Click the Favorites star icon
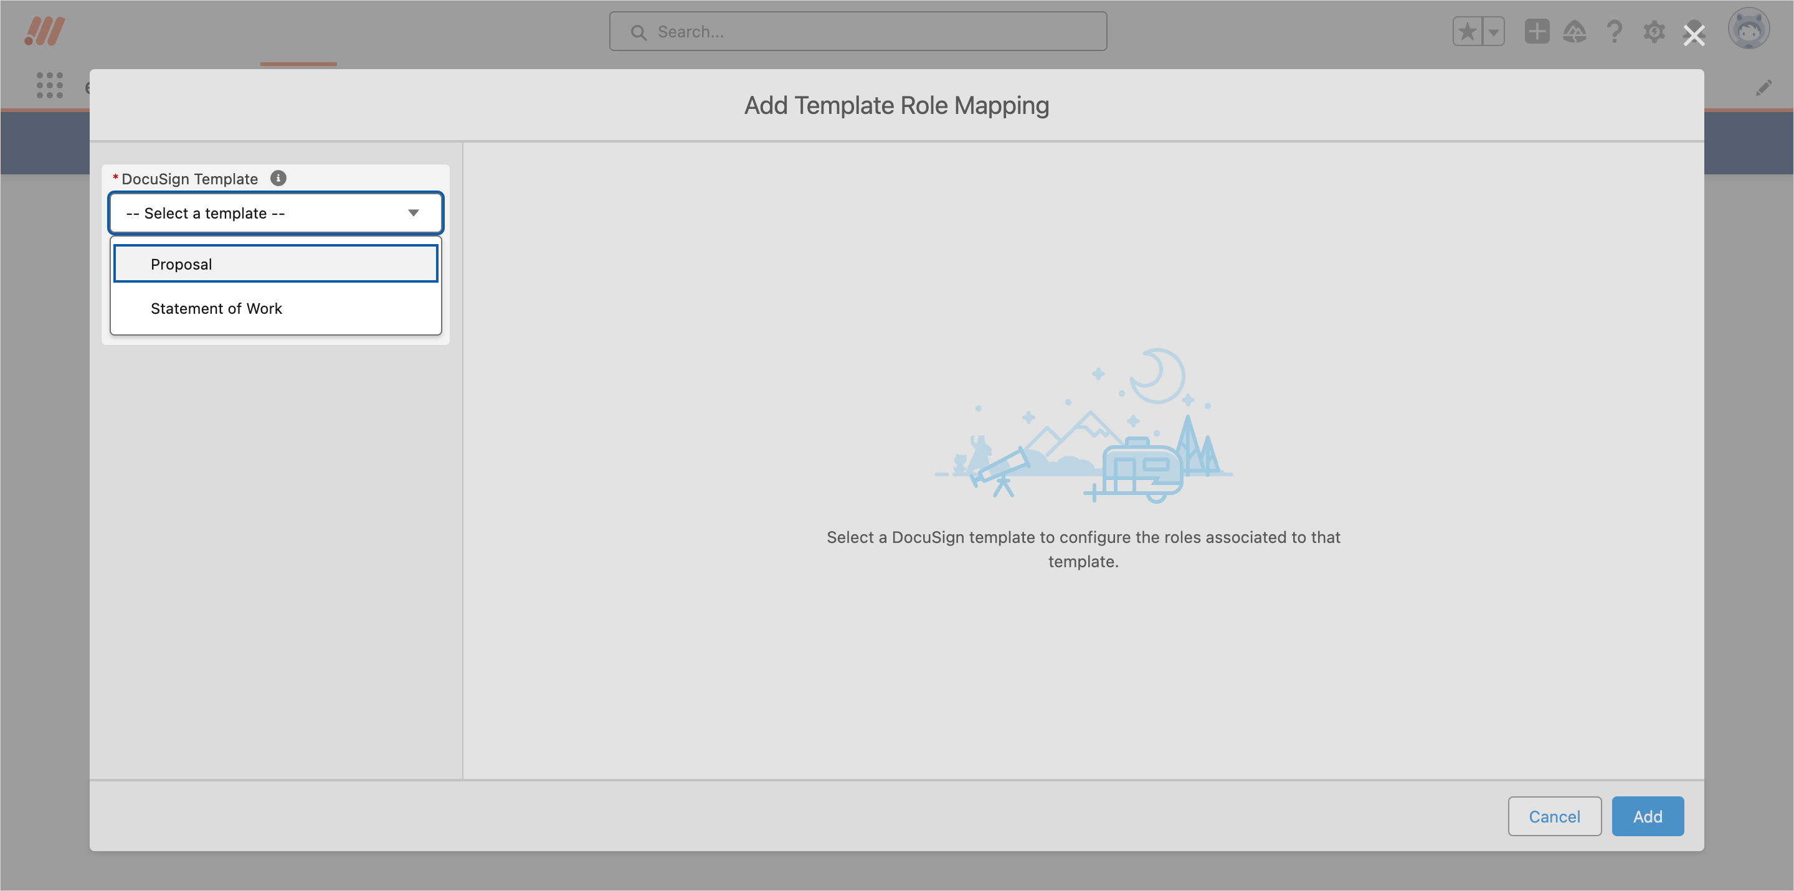 (x=1468, y=31)
